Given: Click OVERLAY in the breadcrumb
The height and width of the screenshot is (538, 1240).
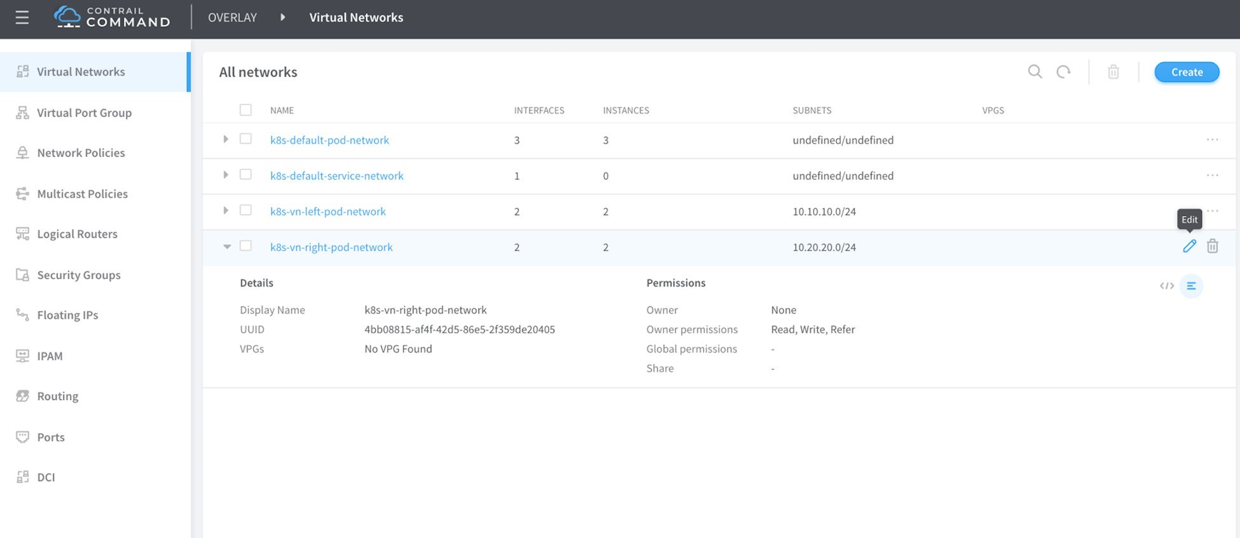Looking at the screenshot, I should [x=232, y=17].
